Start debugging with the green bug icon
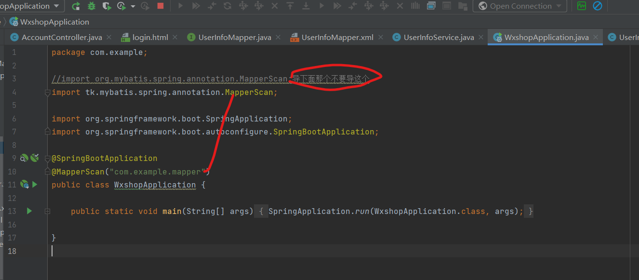 click(92, 6)
